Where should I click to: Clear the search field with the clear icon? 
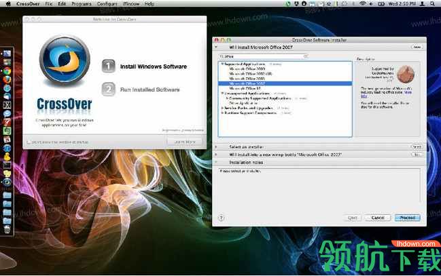(305, 56)
